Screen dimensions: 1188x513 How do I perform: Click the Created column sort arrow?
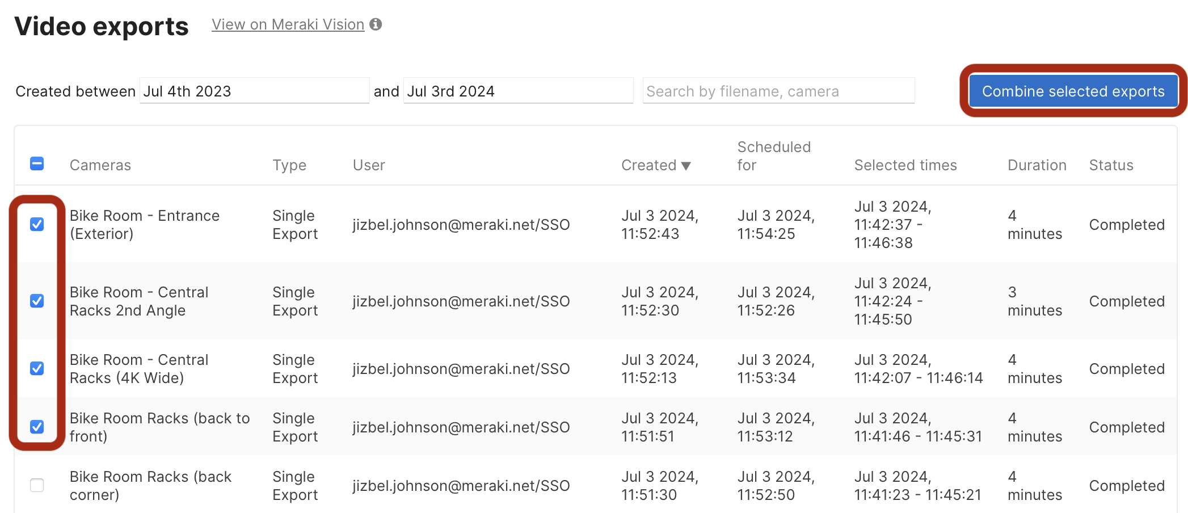pyautogui.click(x=686, y=166)
